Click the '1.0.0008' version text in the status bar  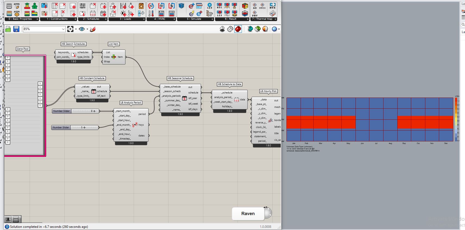point(266,227)
